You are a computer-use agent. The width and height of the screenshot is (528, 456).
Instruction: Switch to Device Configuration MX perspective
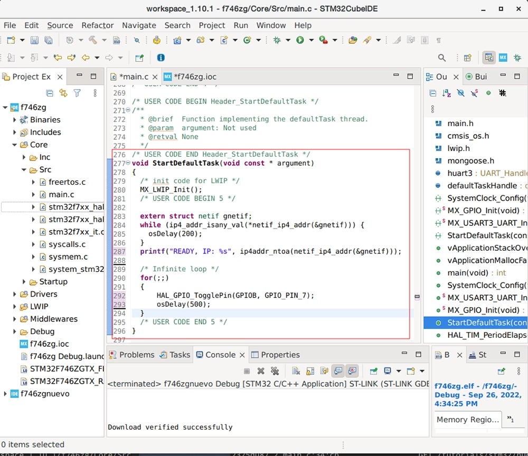click(x=503, y=58)
